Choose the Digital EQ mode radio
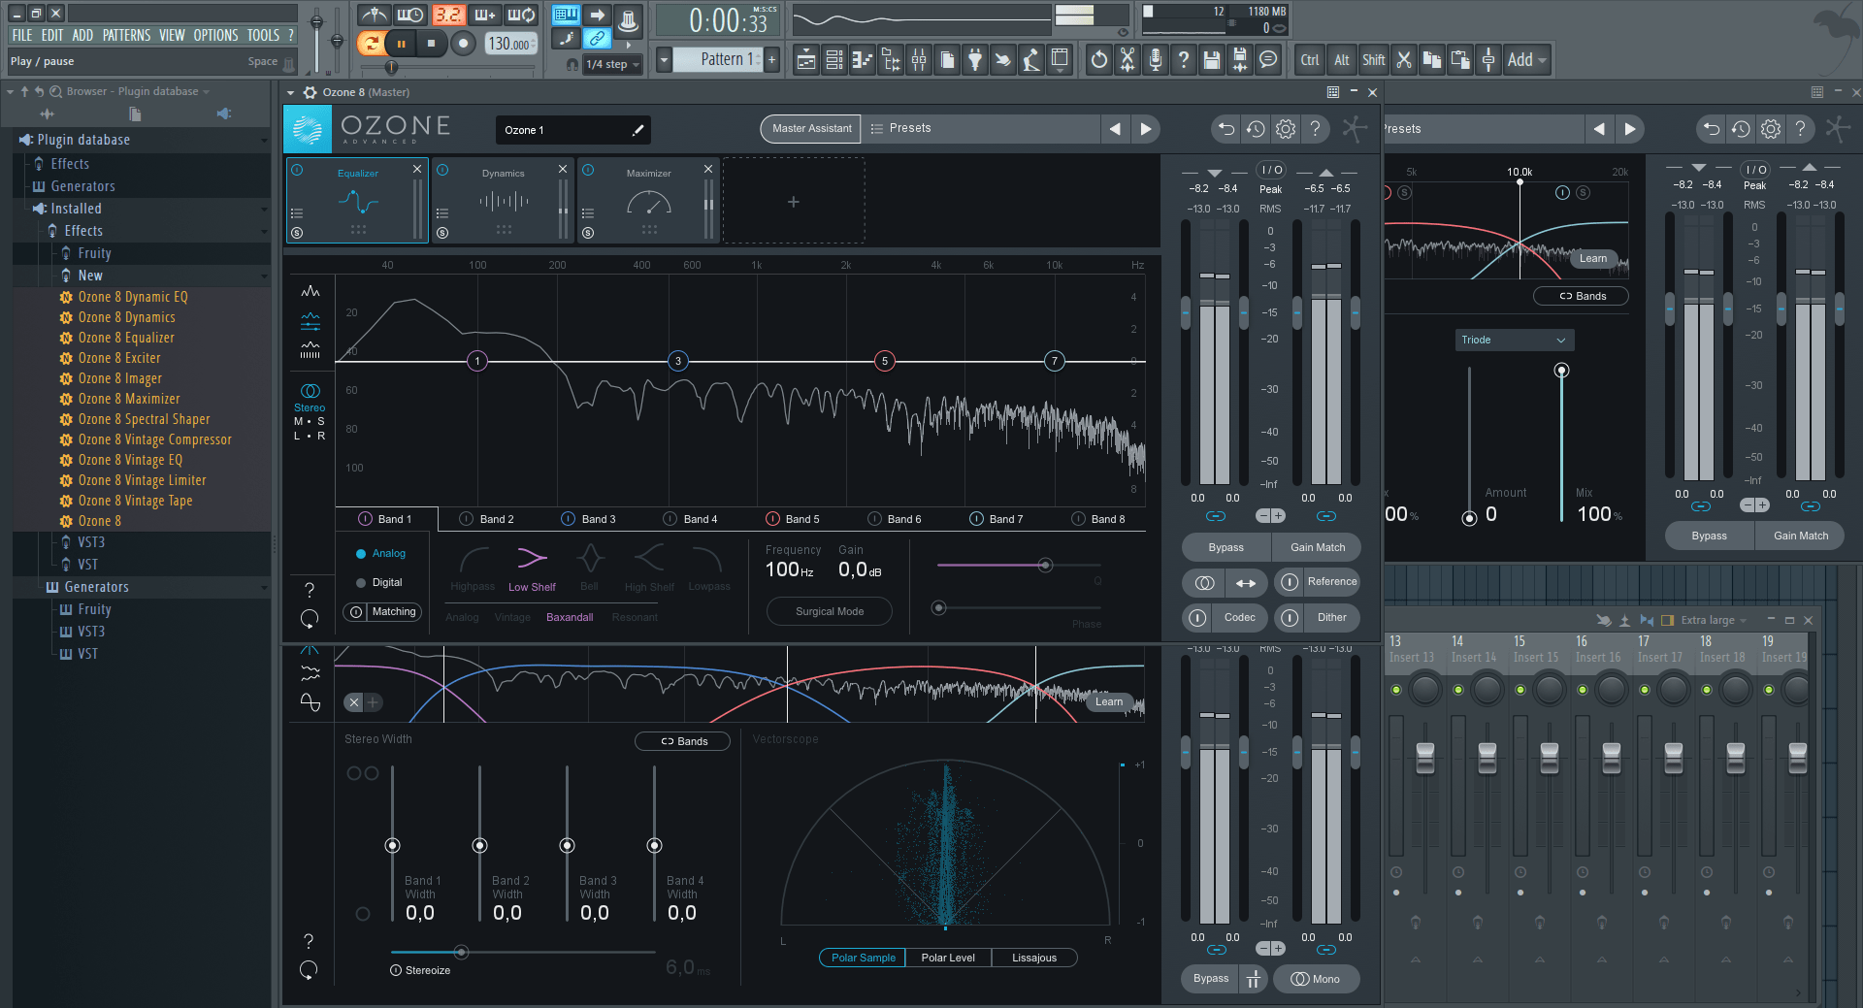Image resolution: width=1863 pixels, height=1008 pixels. point(378,582)
